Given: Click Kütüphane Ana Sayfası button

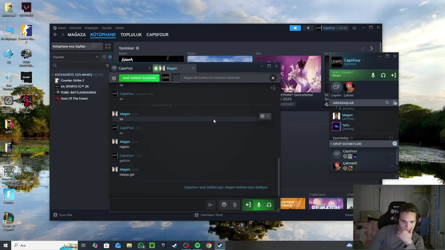Looking at the screenshot, I should click(77, 47).
